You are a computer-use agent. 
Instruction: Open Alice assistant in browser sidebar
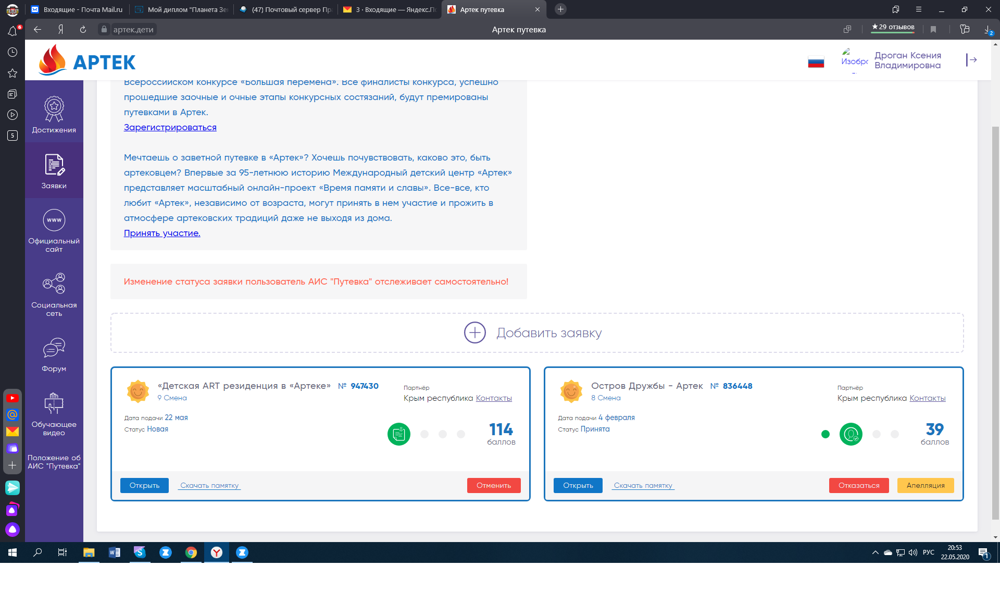coord(12,530)
